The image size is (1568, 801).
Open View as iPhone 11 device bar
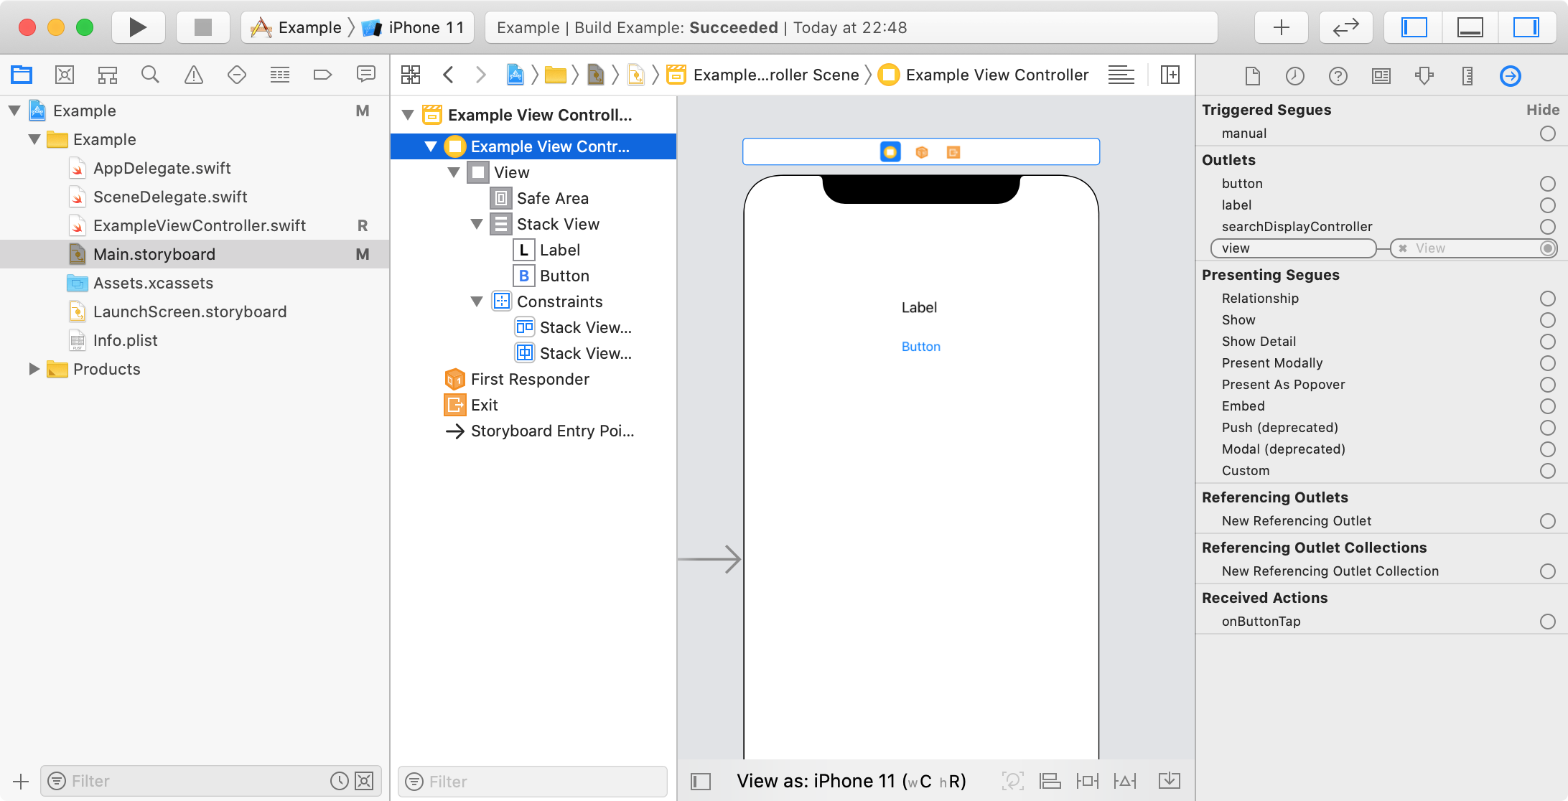click(x=851, y=781)
